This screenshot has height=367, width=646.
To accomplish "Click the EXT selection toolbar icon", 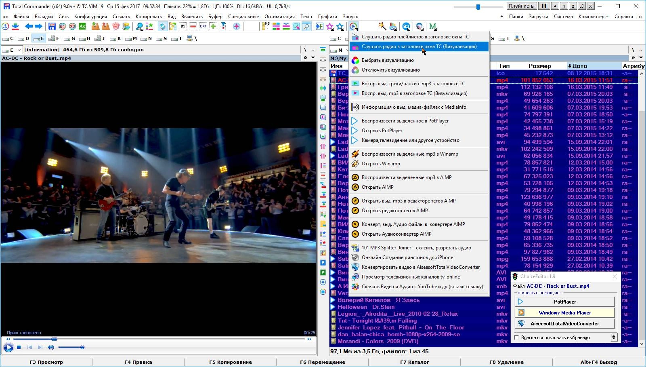I will point(203,26).
